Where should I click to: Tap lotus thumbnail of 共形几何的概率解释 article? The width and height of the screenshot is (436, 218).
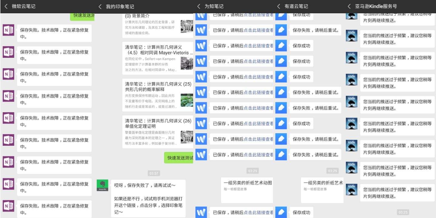point(187,100)
